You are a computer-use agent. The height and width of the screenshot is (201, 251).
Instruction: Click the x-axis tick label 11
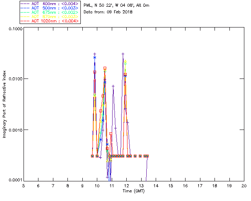[112, 186]
